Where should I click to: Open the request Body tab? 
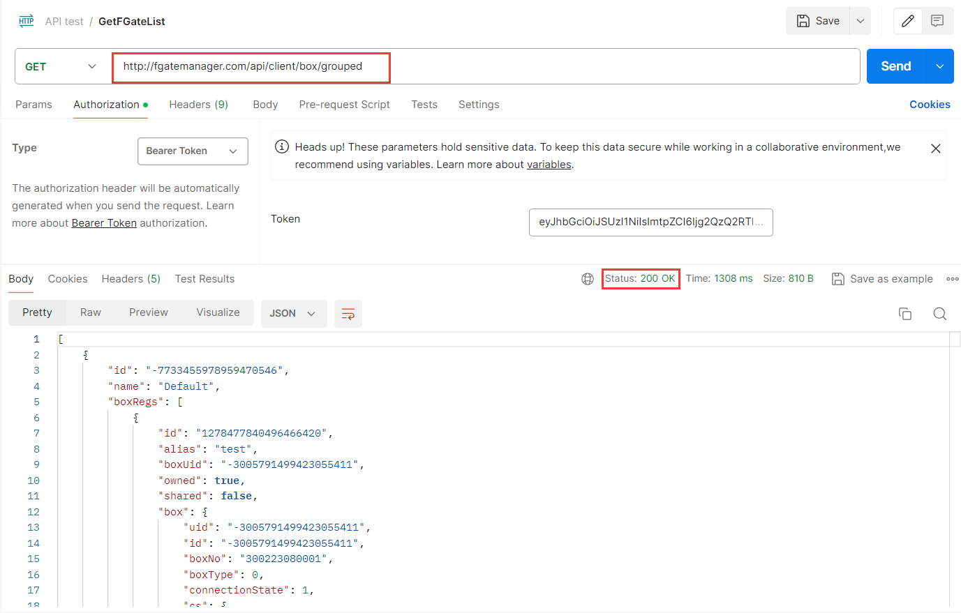click(265, 105)
